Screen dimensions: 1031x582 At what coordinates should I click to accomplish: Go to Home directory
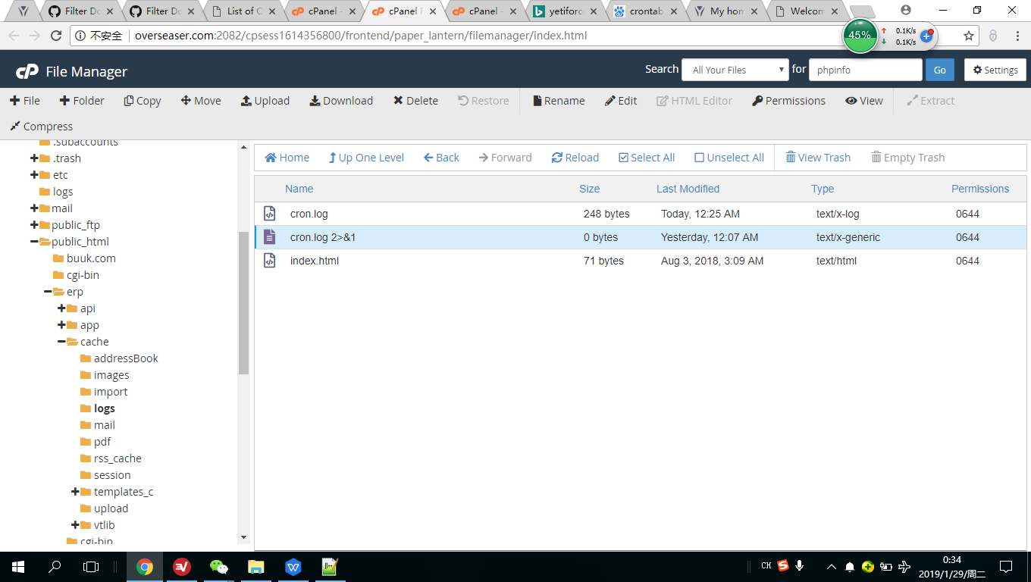[287, 158]
